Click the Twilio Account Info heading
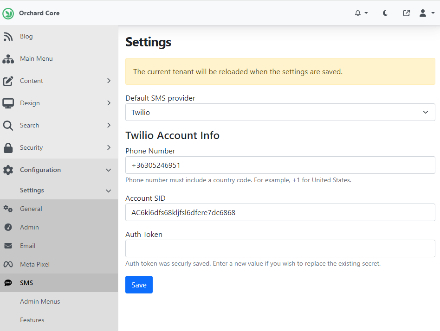Image resolution: width=440 pixels, height=331 pixels. (x=172, y=135)
